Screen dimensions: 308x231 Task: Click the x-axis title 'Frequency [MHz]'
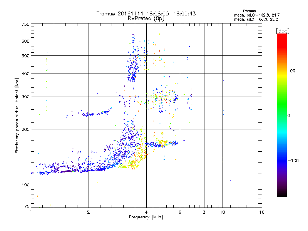[x=146, y=217]
